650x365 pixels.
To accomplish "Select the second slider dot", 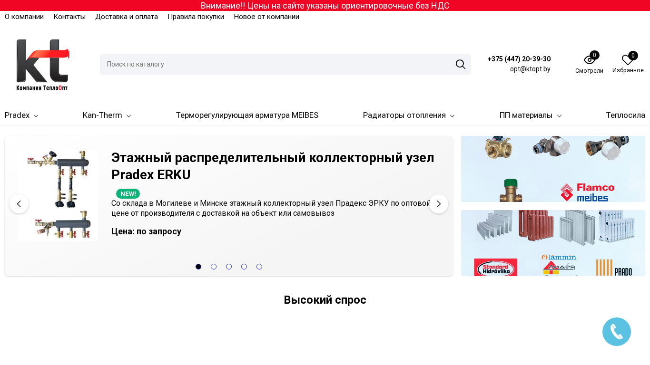I will (214, 267).
